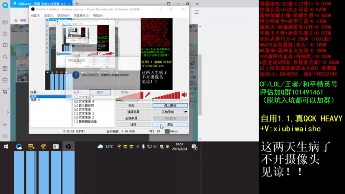Viewport: 345px width, 194px height.
Task: Click 退出 exit button in OBS
Action: (x=170, y=125)
